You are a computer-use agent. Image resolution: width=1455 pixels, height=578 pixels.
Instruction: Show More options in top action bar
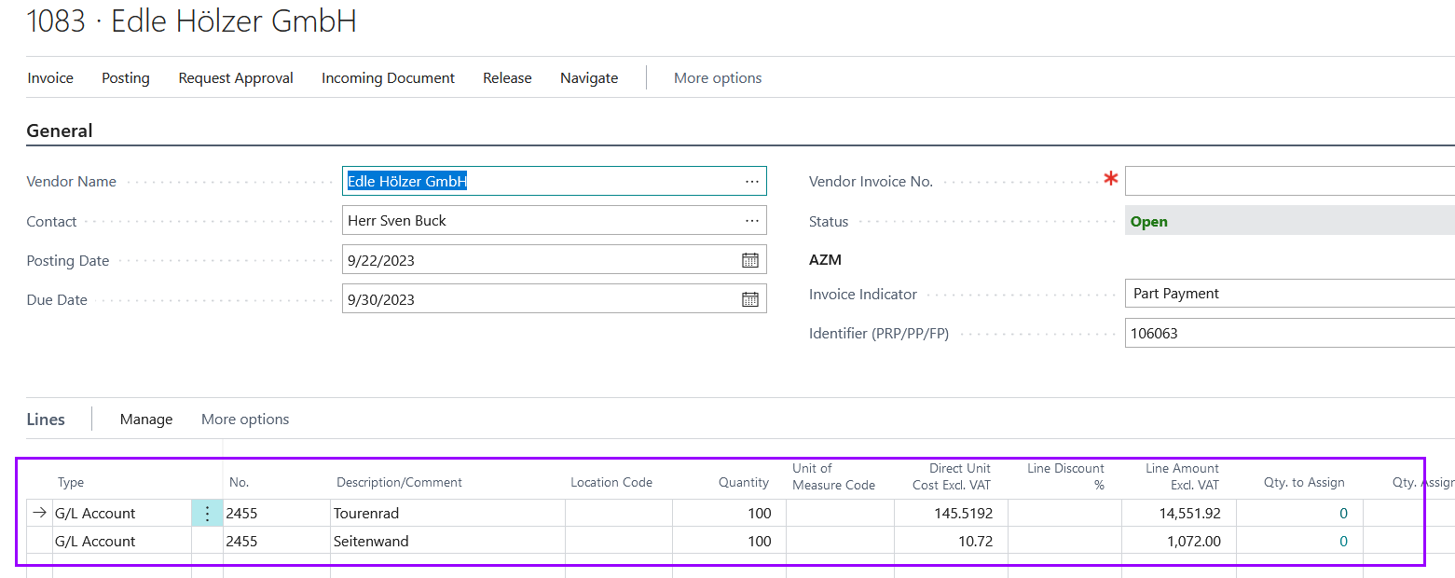pyautogui.click(x=718, y=78)
